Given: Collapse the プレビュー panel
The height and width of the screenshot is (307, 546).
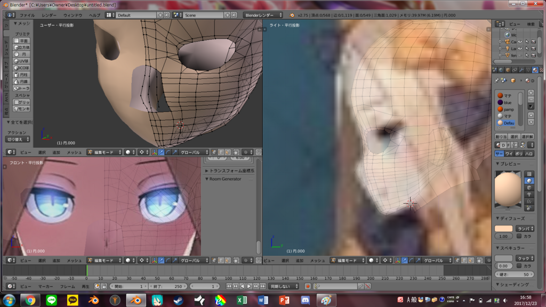Looking at the screenshot, I should 508,164.
